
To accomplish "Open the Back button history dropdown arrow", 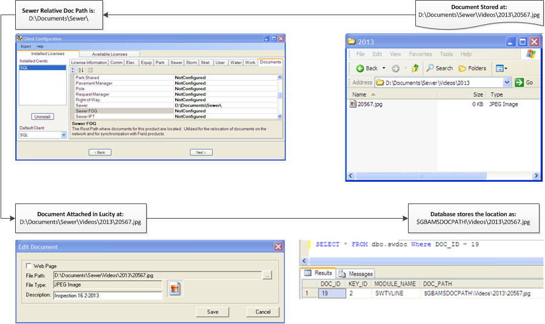I will pyautogui.click(x=384, y=68).
